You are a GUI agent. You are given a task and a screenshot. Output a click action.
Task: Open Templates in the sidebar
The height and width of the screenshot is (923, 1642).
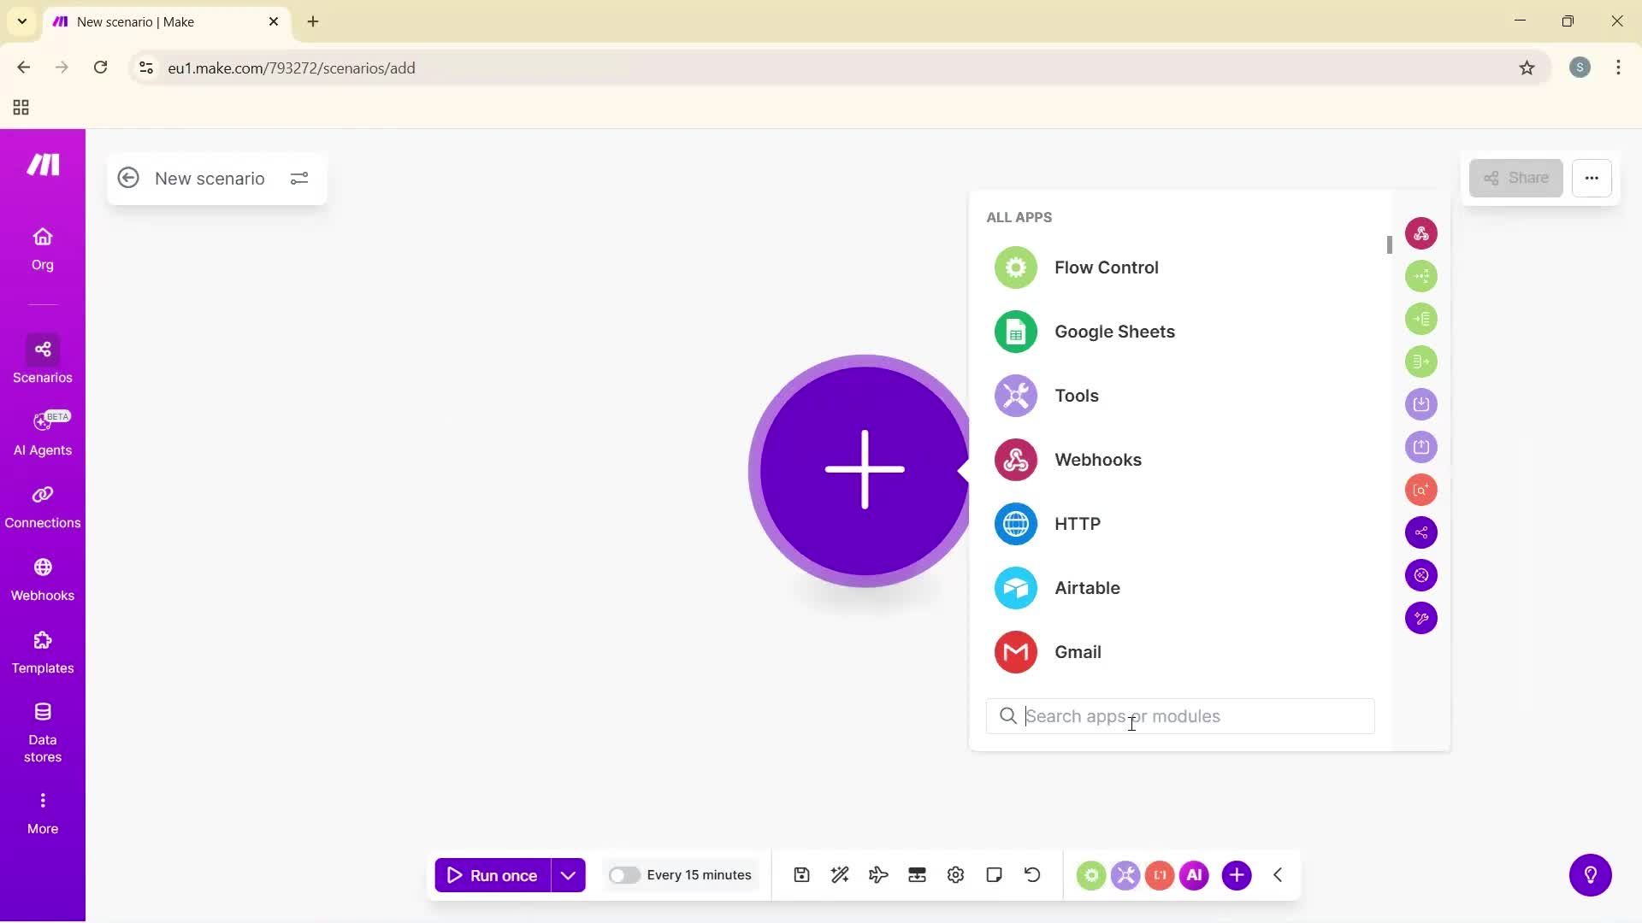point(43,651)
